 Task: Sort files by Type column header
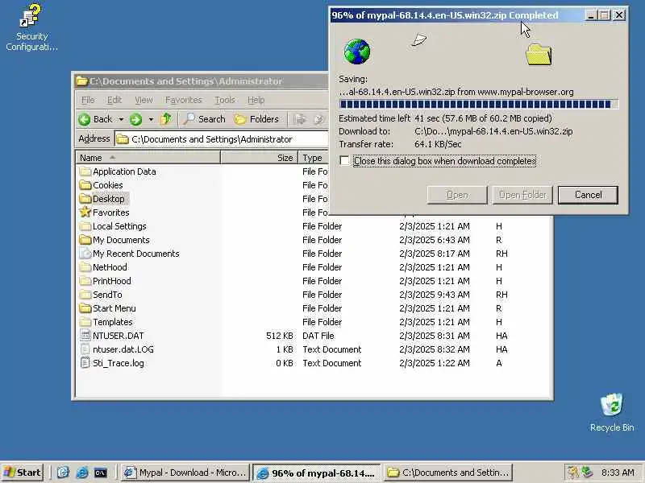[x=314, y=158]
